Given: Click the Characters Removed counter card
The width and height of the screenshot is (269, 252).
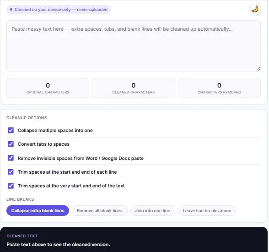Looking at the screenshot, I should click(x=219, y=88).
